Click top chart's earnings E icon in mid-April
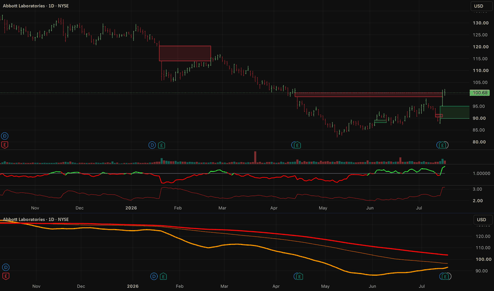 pyautogui.click(x=297, y=145)
